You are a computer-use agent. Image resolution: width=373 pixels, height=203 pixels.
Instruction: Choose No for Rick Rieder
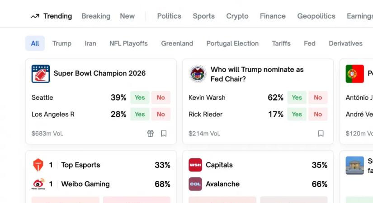click(x=318, y=114)
